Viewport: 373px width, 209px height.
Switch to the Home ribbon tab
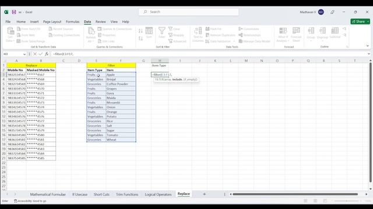pos(21,21)
